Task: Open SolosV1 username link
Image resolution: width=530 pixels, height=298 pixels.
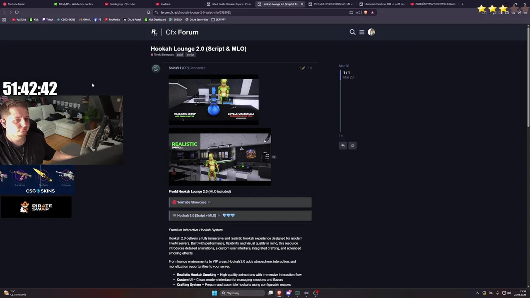Action: pyautogui.click(x=175, y=68)
